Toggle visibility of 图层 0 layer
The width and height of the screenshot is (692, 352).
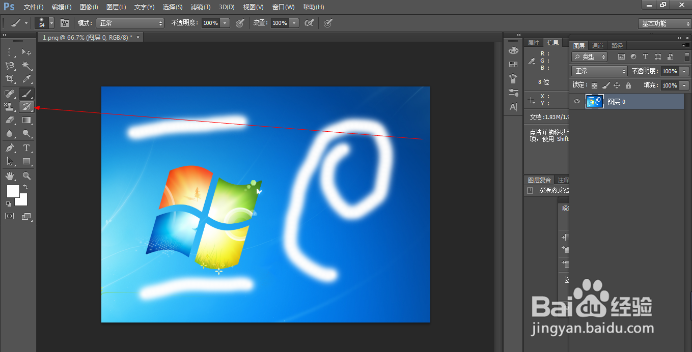pyautogui.click(x=577, y=102)
